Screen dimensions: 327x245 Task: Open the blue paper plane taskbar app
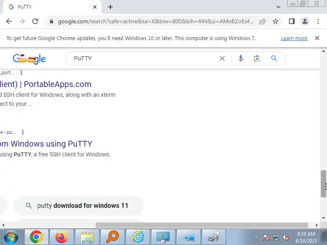tap(188, 237)
